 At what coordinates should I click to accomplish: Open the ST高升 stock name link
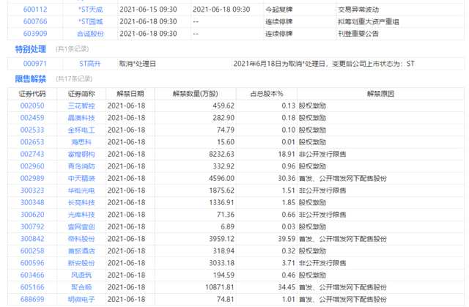pos(90,64)
